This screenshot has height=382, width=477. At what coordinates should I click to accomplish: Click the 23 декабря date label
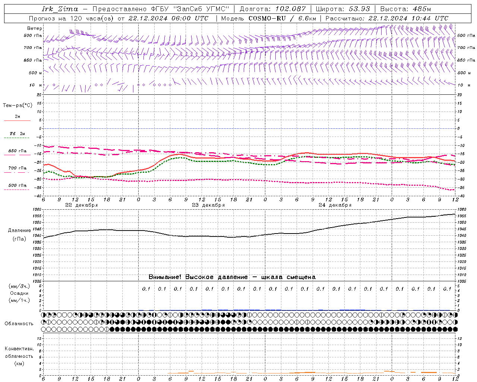coord(208,205)
